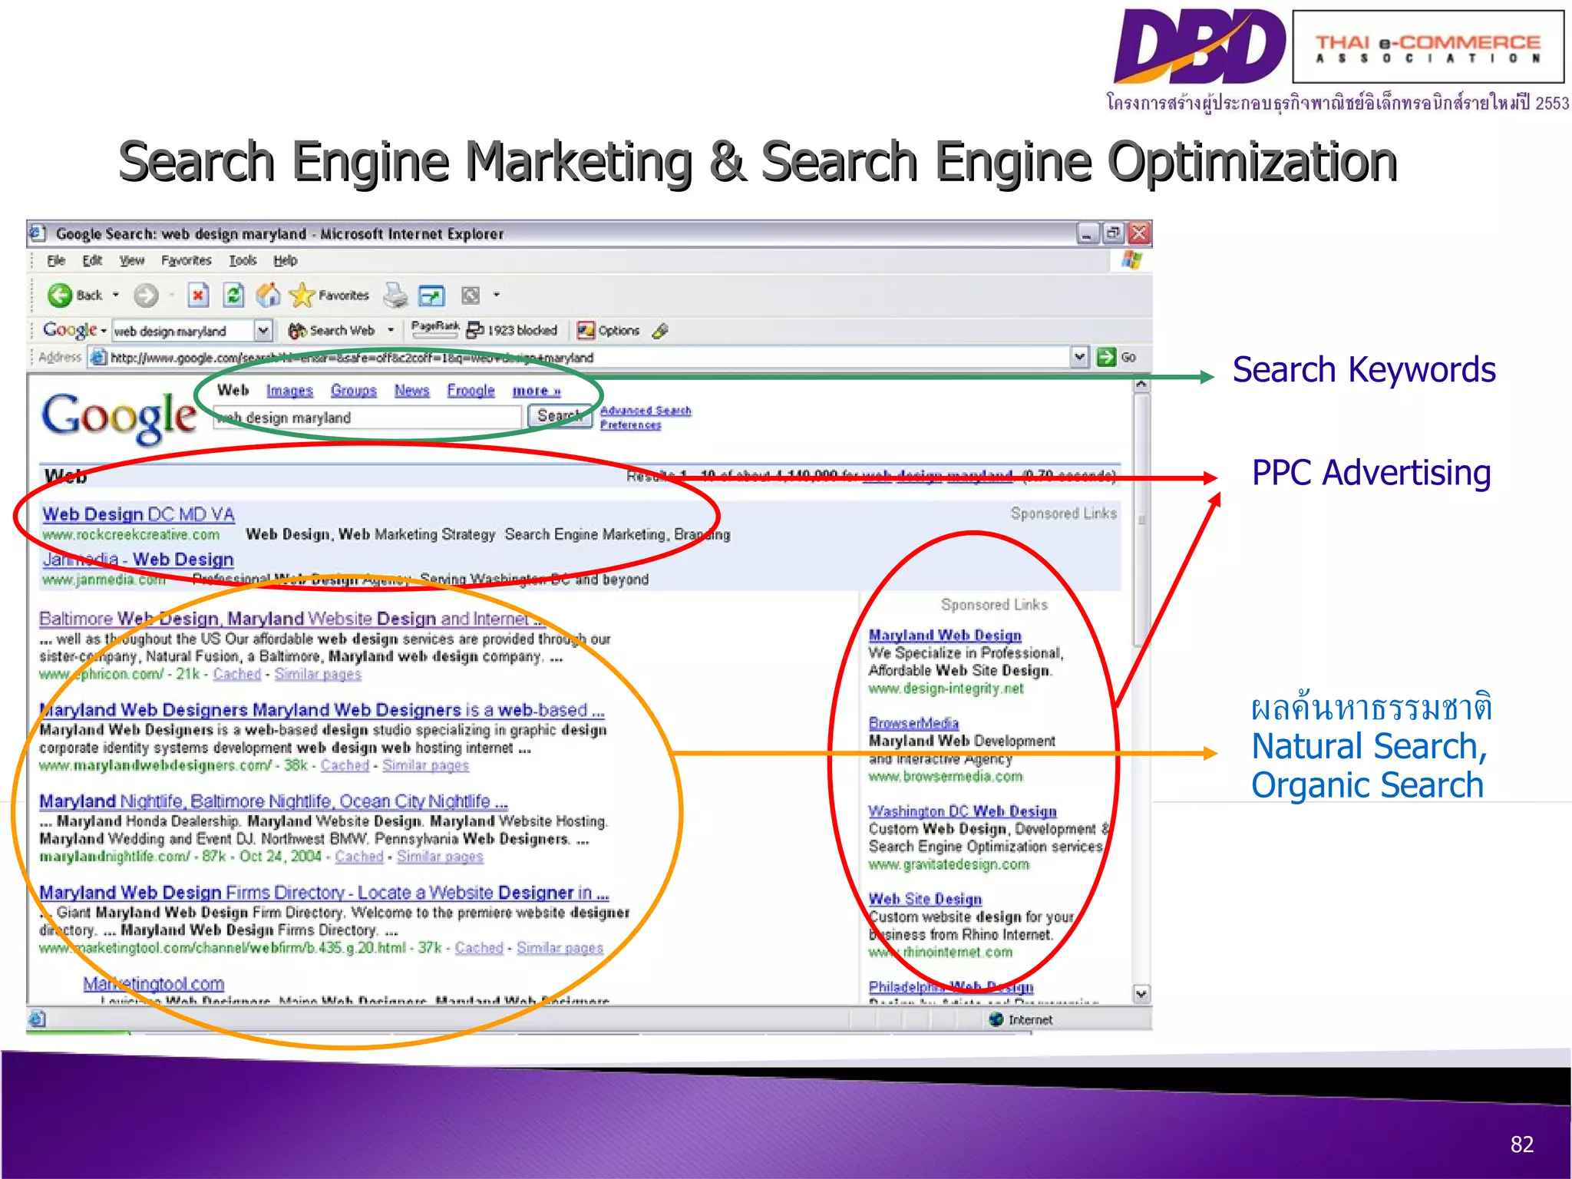This screenshot has height=1179, width=1572.
Task: Click the Google Search button
Action: (x=560, y=416)
